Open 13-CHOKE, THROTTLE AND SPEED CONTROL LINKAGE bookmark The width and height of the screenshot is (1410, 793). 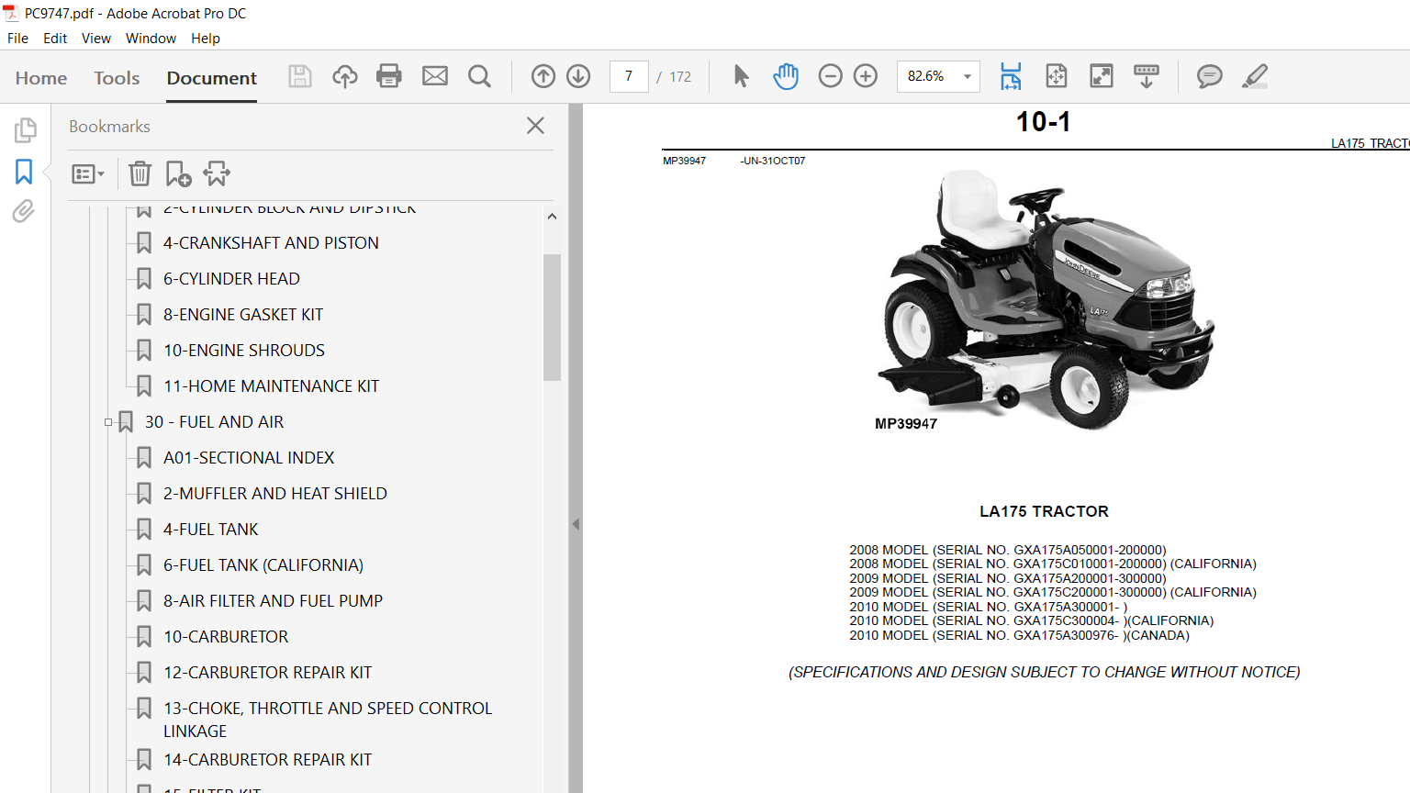click(x=328, y=720)
